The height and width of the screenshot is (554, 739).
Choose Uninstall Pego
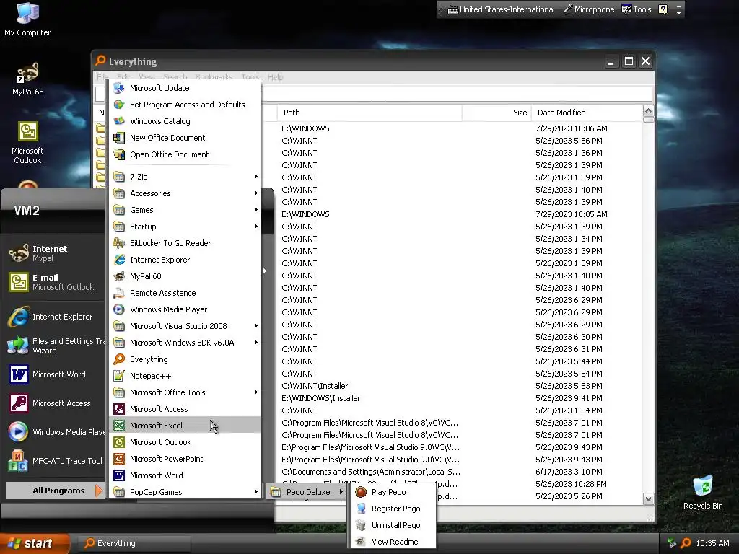coord(393,525)
